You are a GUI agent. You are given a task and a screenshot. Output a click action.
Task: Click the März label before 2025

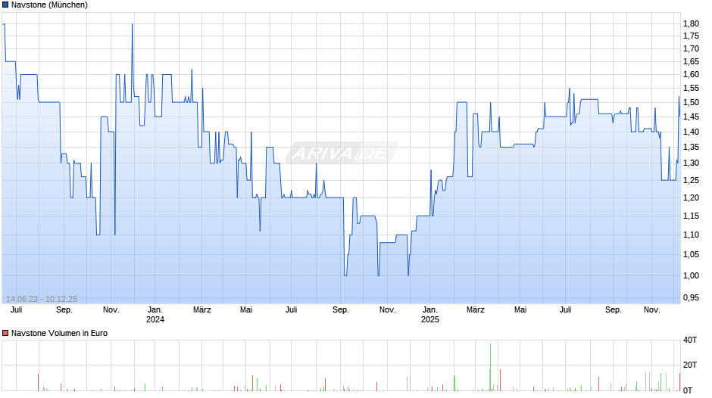pyautogui.click(x=202, y=310)
